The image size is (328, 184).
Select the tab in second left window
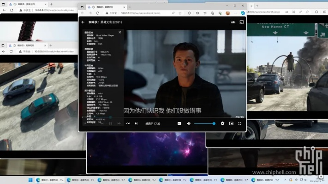point(26,45)
